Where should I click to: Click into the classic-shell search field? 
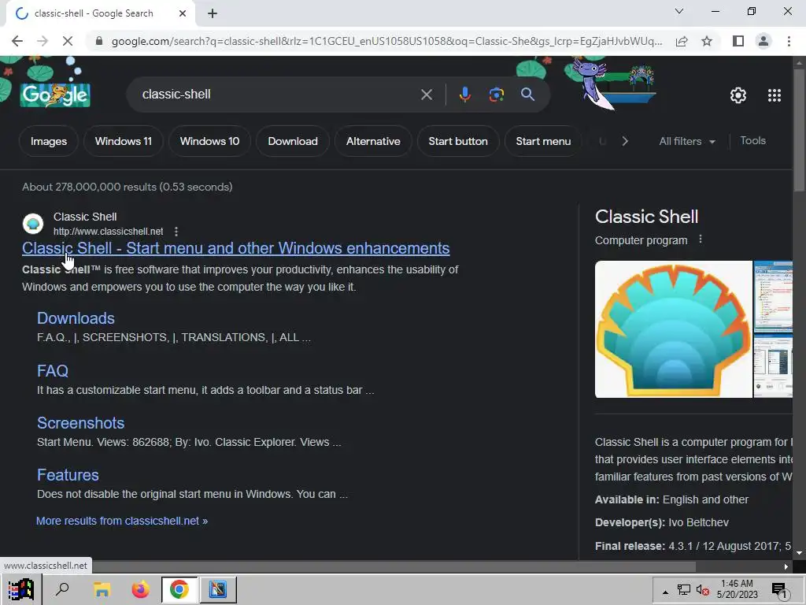pyautogui.click(x=278, y=95)
